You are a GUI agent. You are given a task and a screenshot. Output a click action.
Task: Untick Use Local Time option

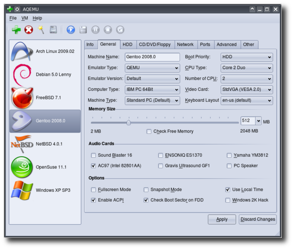228,190
